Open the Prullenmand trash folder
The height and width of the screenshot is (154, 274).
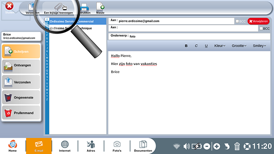[x=21, y=113]
